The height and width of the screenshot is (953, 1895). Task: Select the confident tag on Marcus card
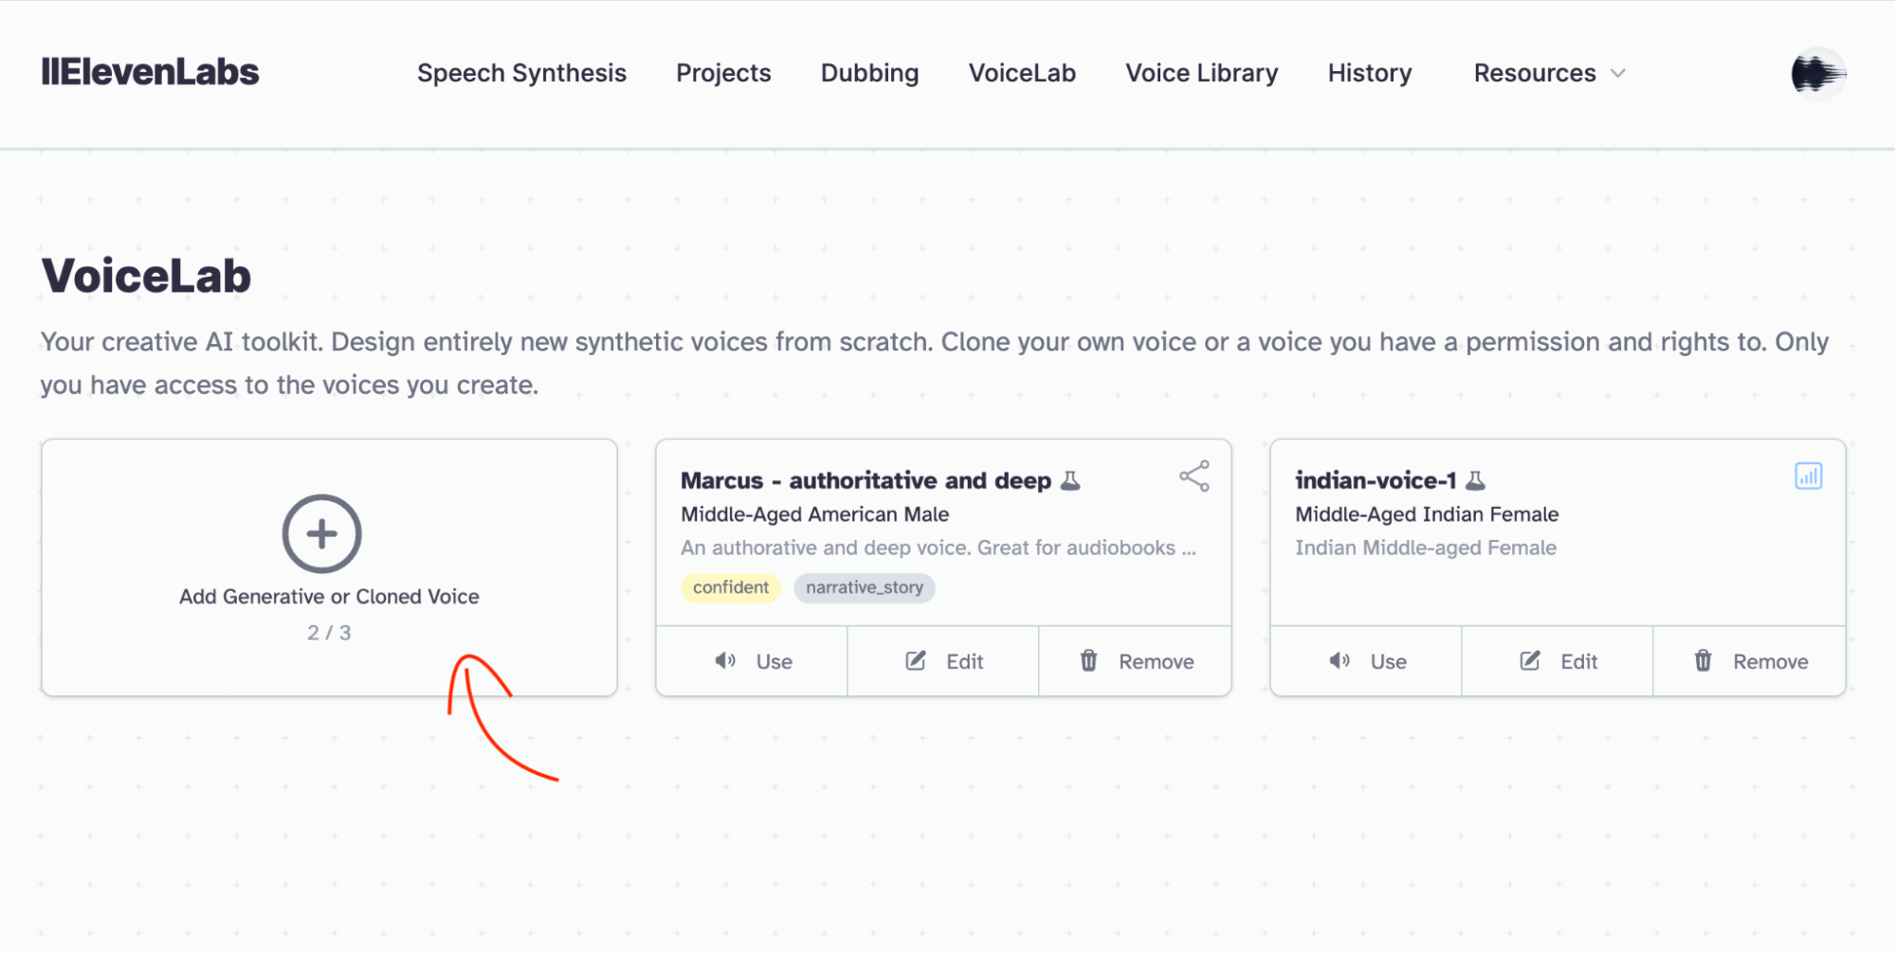pyautogui.click(x=731, y=587)
